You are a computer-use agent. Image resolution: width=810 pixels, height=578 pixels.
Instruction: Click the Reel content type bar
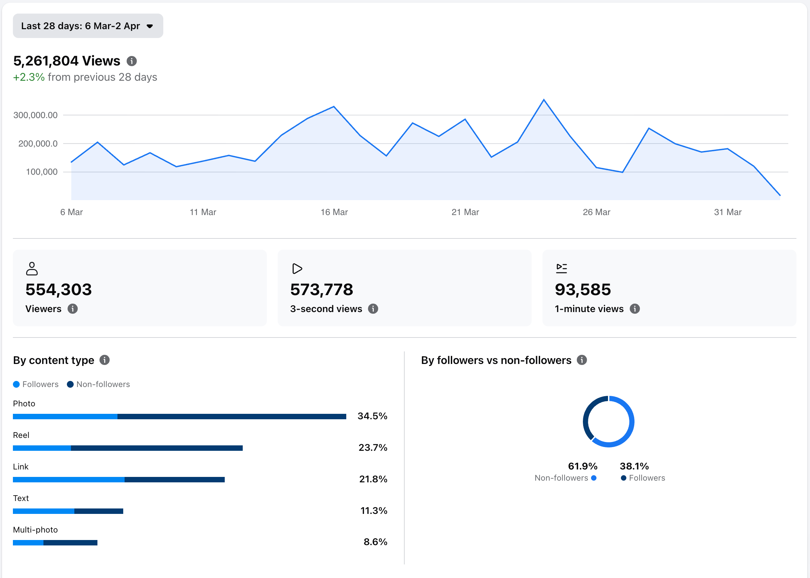pyautogui.click(x=128, y=448)
